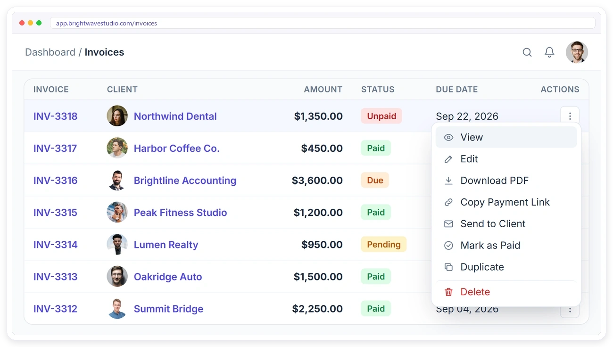Click the eye icon beside View
The image size is (613, 347).
click(448, 137)
